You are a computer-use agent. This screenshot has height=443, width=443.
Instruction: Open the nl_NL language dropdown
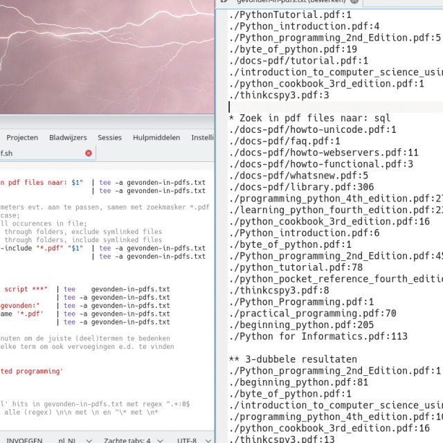[x=75, y=440]
